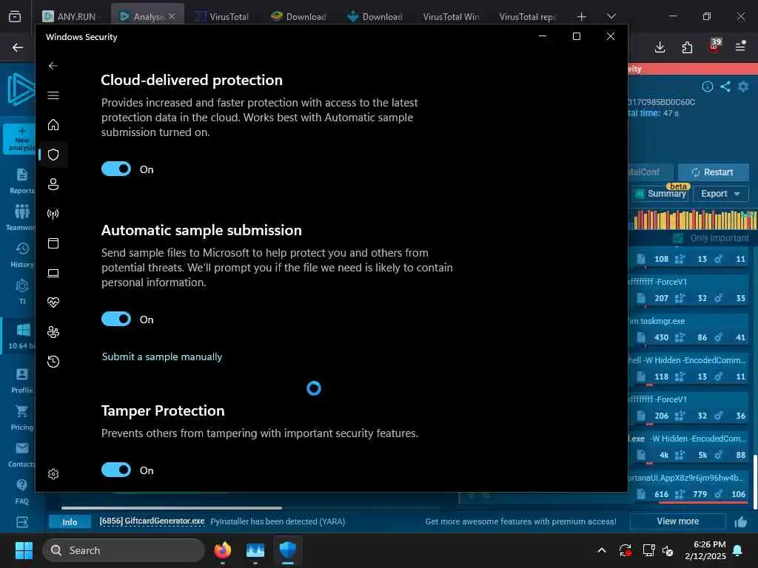The width and height of the screenshot is (758, 568).
Task: Open the Summary beta button
Action: point(661,194)
